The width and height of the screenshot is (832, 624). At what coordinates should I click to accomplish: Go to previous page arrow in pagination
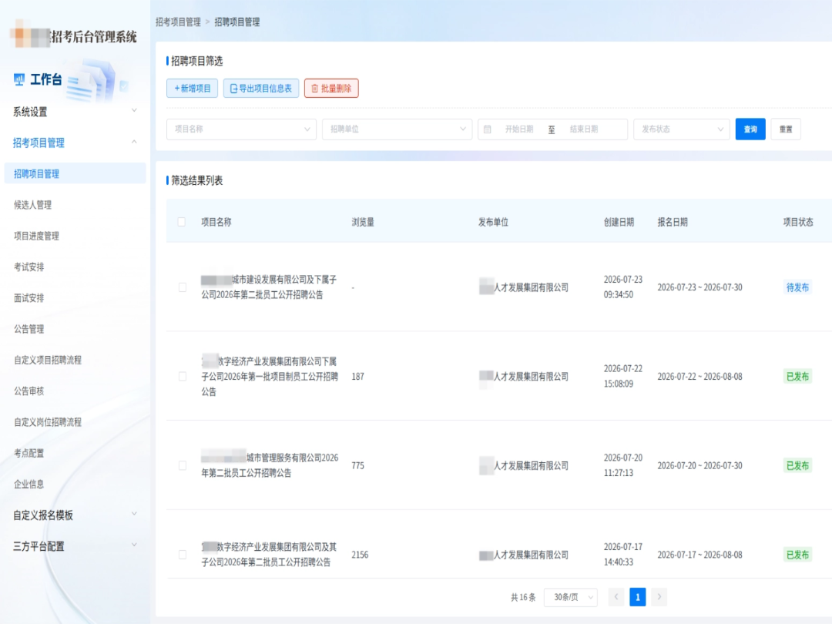pyautogui.click(x=616, y=597)
